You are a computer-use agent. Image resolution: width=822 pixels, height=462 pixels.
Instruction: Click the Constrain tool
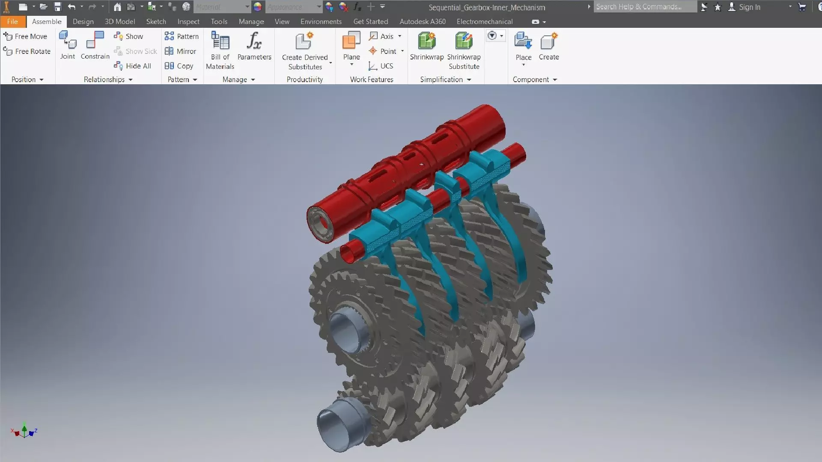95,45
